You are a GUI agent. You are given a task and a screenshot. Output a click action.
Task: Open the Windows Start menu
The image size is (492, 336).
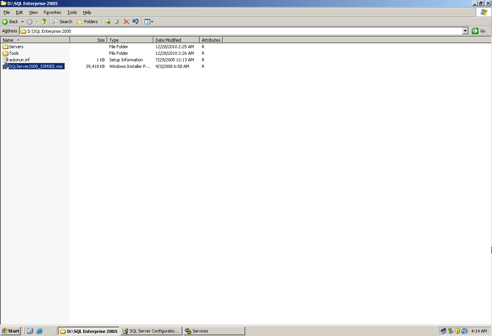11,331
